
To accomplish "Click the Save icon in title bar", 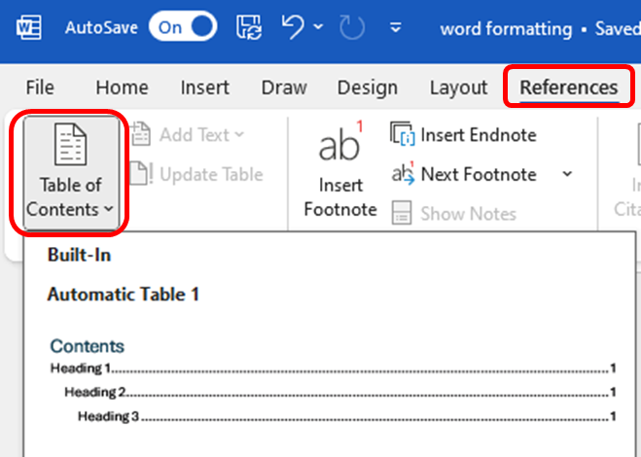I will 249,27.
